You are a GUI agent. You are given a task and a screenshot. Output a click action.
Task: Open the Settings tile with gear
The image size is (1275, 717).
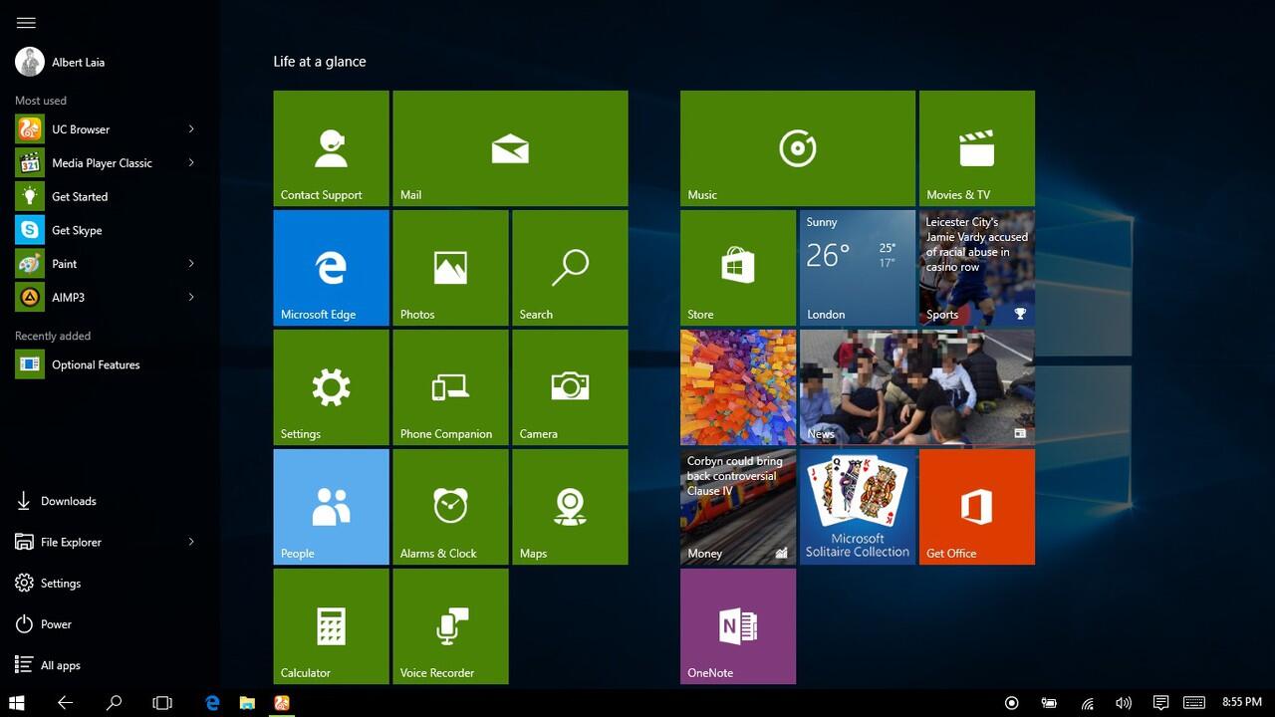tap(331, 387)
